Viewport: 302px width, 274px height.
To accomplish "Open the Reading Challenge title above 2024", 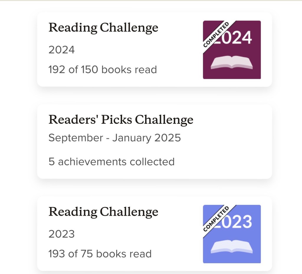I will pos(103,28).
